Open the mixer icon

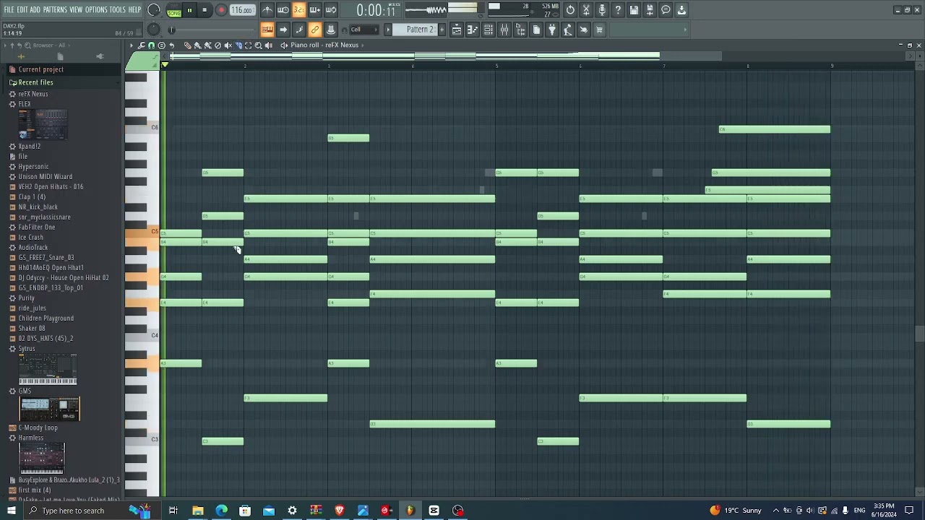[x=504, y=30]
